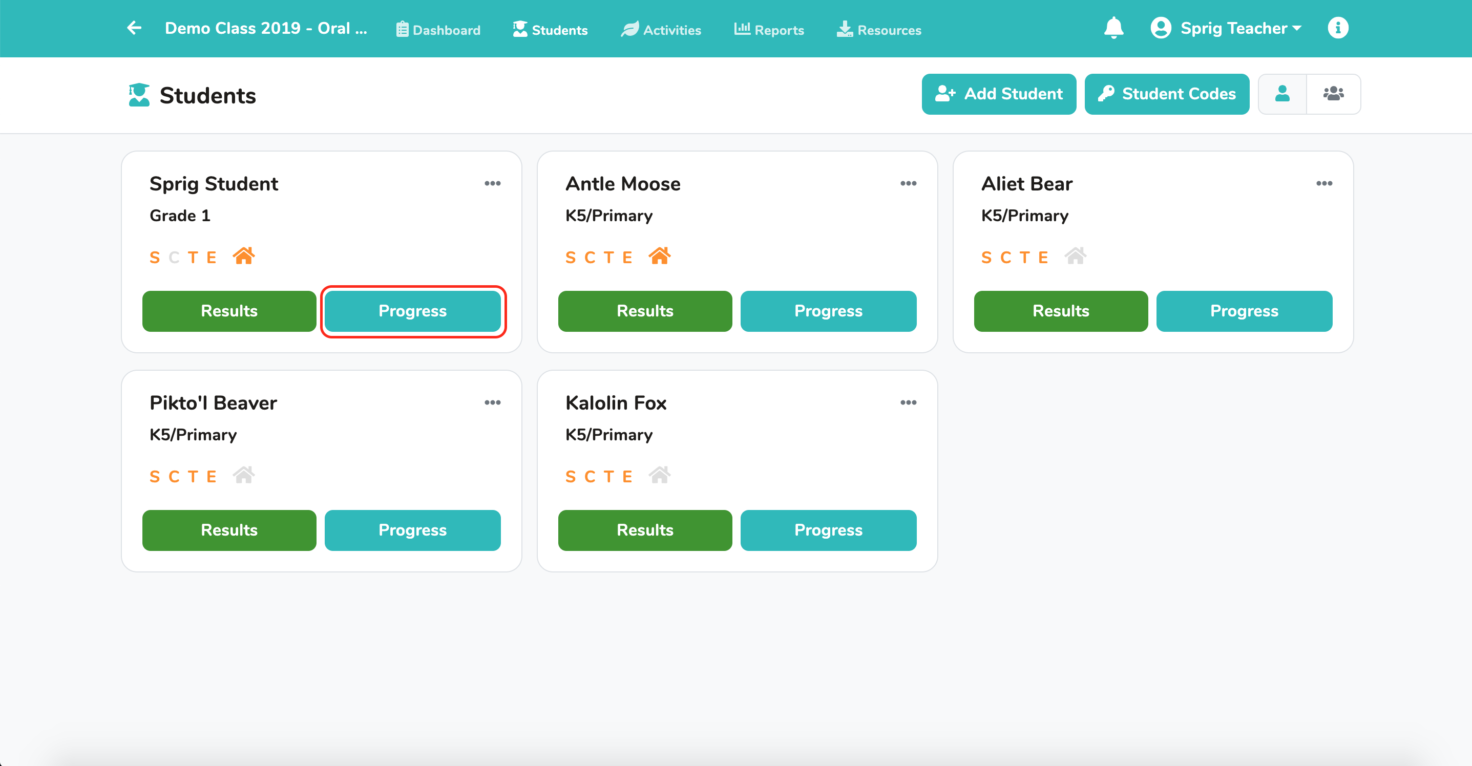Switch to group students view
This screenshot has width=1472, height=766.
(x=1334, y=94)
